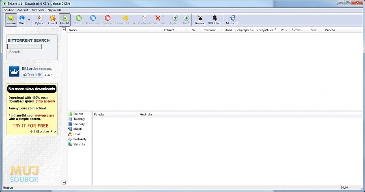Sort by the Upload column header
The image size is (365, 192).
point(227,30)
